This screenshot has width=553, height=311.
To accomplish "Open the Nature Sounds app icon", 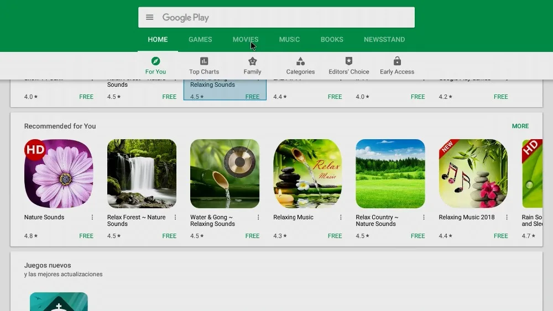I will pos(59,173).
